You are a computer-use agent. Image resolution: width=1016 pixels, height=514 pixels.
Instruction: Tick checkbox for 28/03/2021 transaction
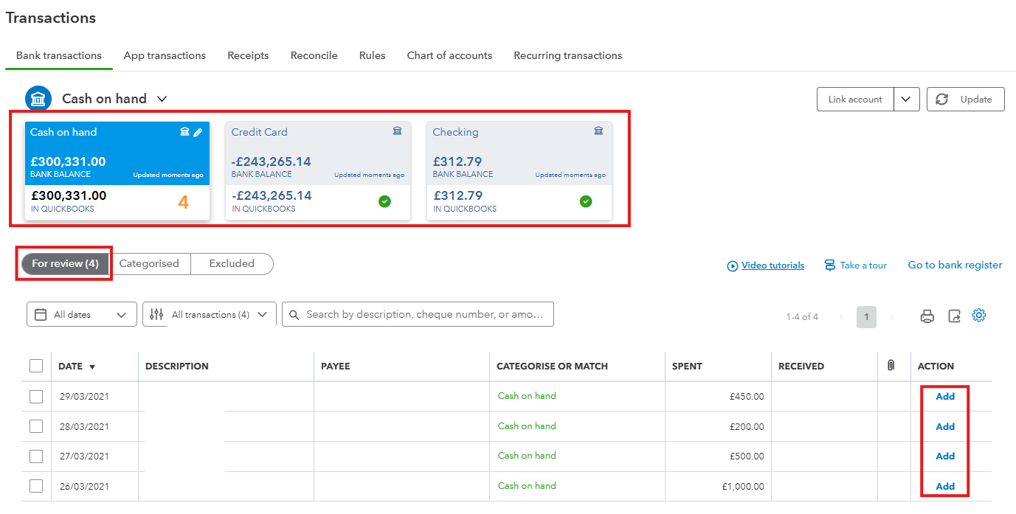point(36,426)
